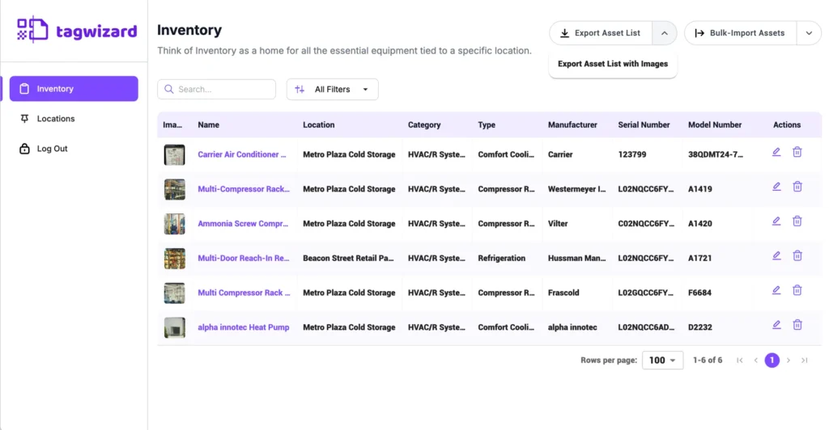Edit the Multi-Compressor Rack Westermeyer asset

point(776,187)
